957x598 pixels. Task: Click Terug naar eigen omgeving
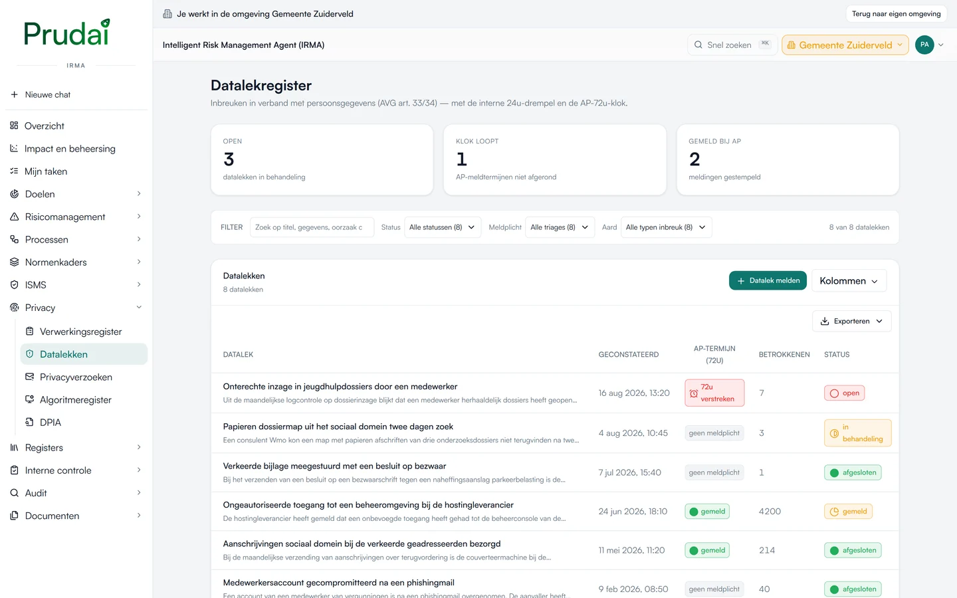[x=896, y=14]
